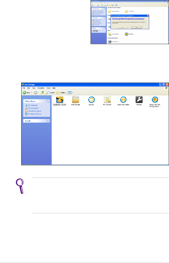
Task: Open the File menu in Eee Storage window
Action: tap(24, 88)
